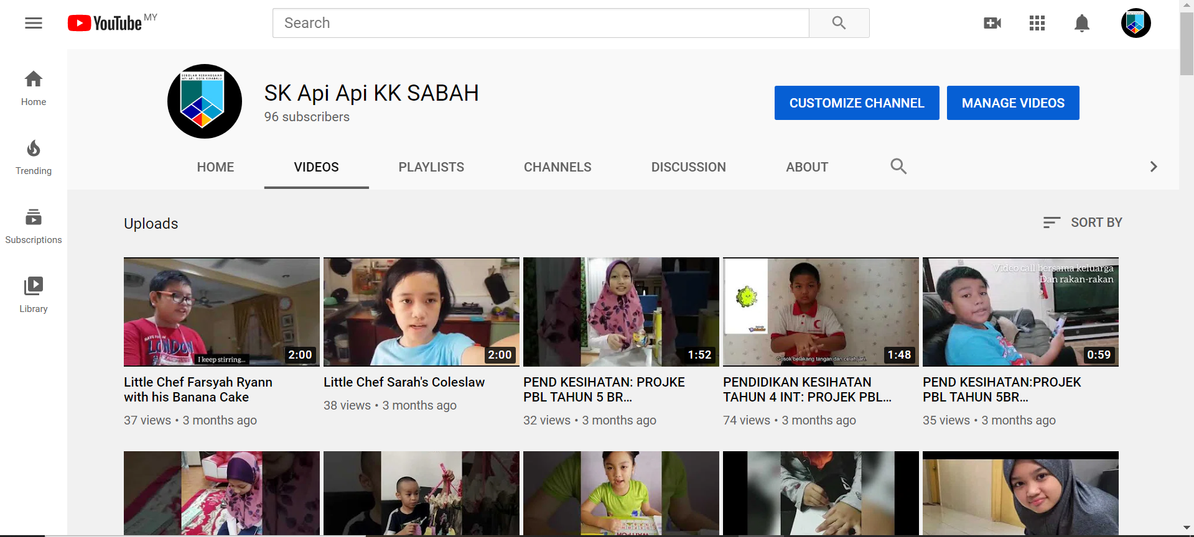Screen dimensions: 1194x537
Task: Open the notifications bell
Action: [x=1081, y=24]
